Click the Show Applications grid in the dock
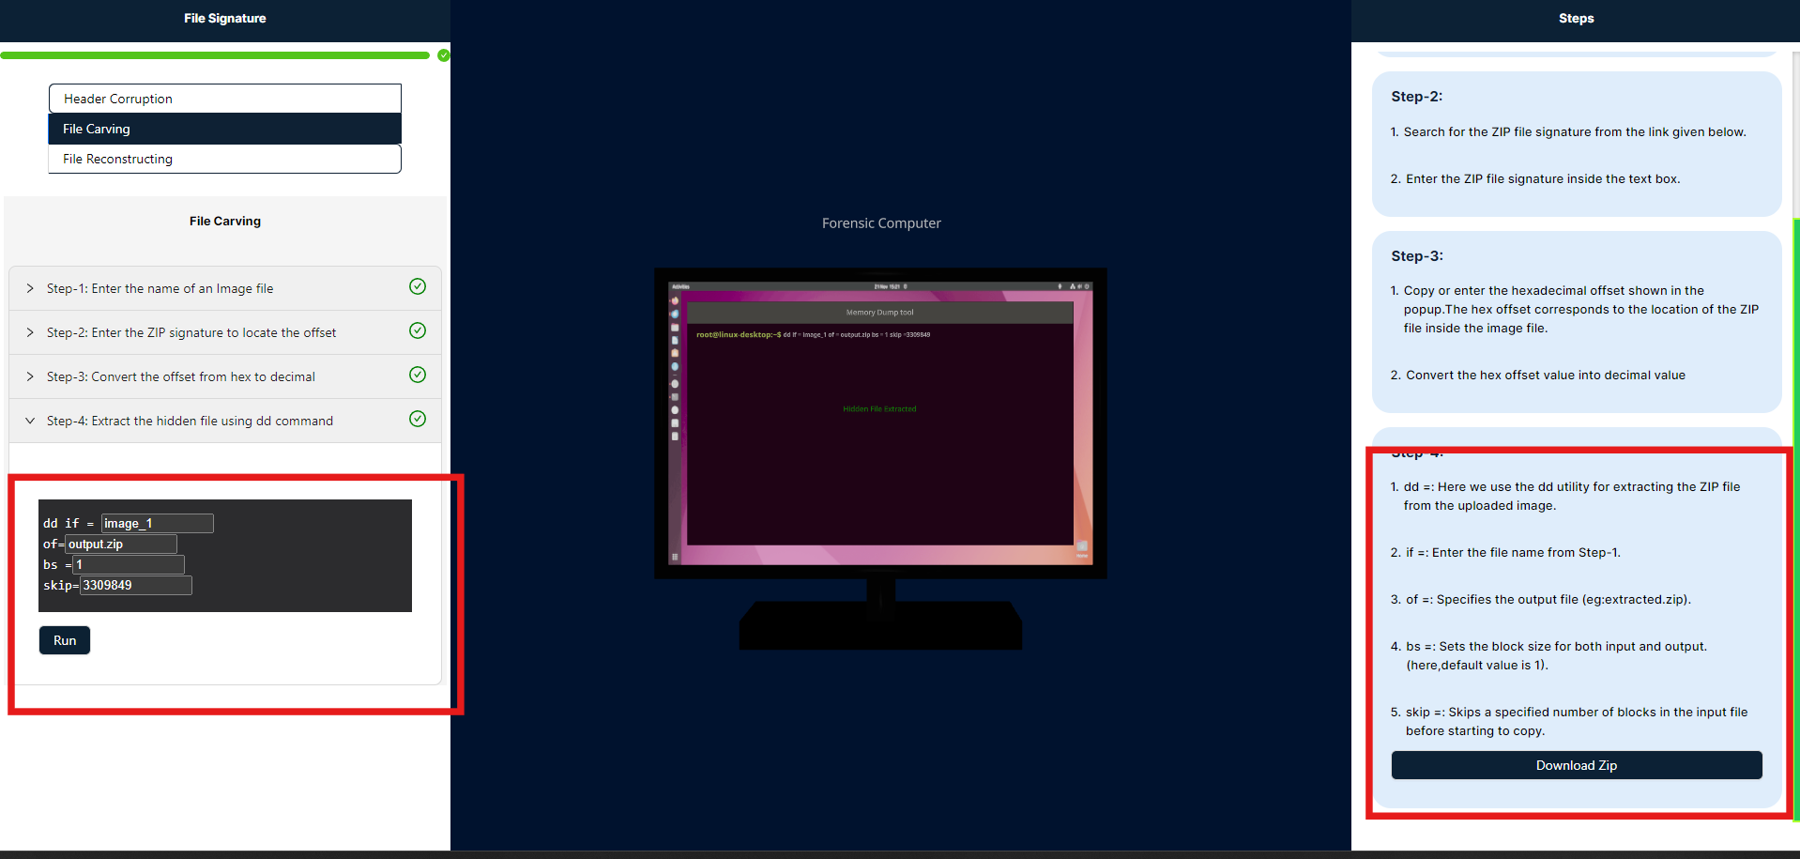Image resolution: width=1800 pixels, height=859 pixels. coord(675,557)
